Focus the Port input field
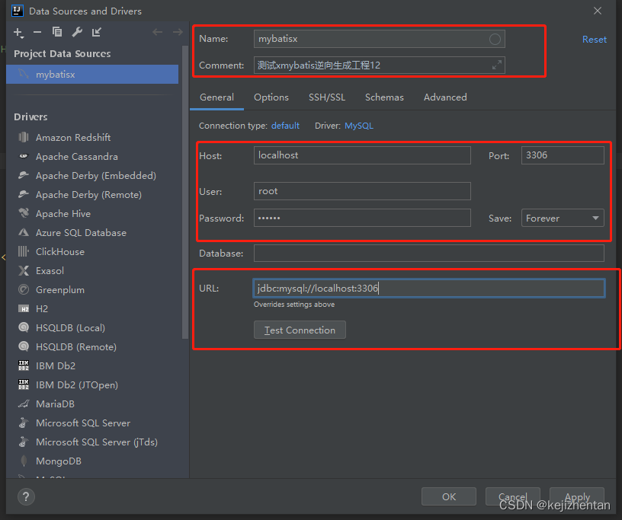The width and height of the screenshot is (622, 520). click(x=563, y=155)
